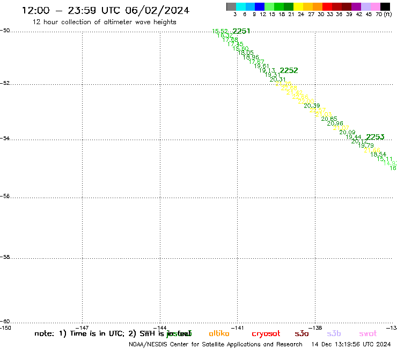The height and width of the screenshot is (349, 397).
Task: Click the 's3b' satellite legend label
Action: [x=334, y=334]
